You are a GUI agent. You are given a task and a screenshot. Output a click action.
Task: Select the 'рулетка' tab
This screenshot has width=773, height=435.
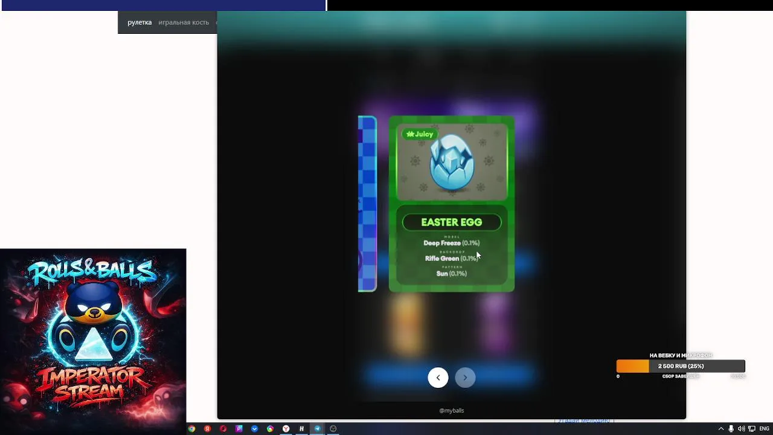coord(140,22)
